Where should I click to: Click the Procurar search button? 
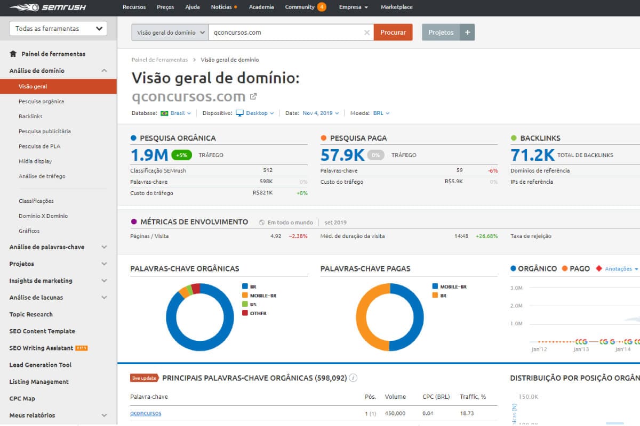[393, 32]
